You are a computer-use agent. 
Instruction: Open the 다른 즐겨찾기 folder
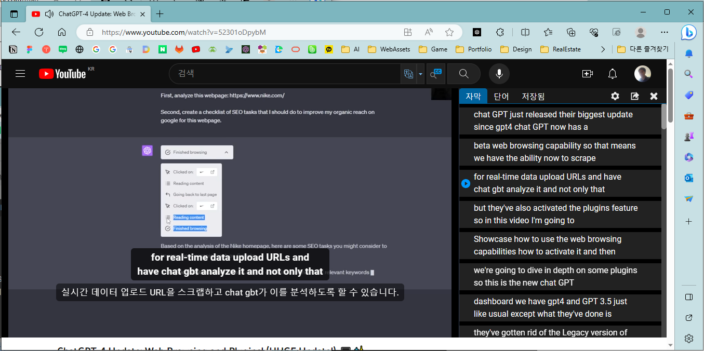(643, 49)
